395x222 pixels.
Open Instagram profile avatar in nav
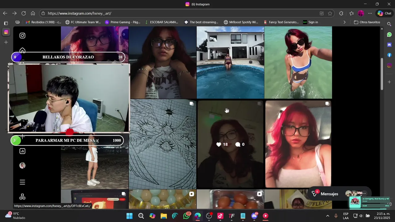point(22,166)
